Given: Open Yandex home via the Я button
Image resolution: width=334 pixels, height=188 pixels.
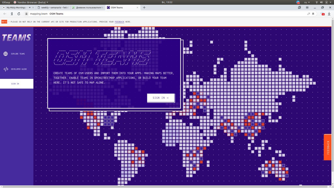Looking at the screenshot, I should pos(12,14).
